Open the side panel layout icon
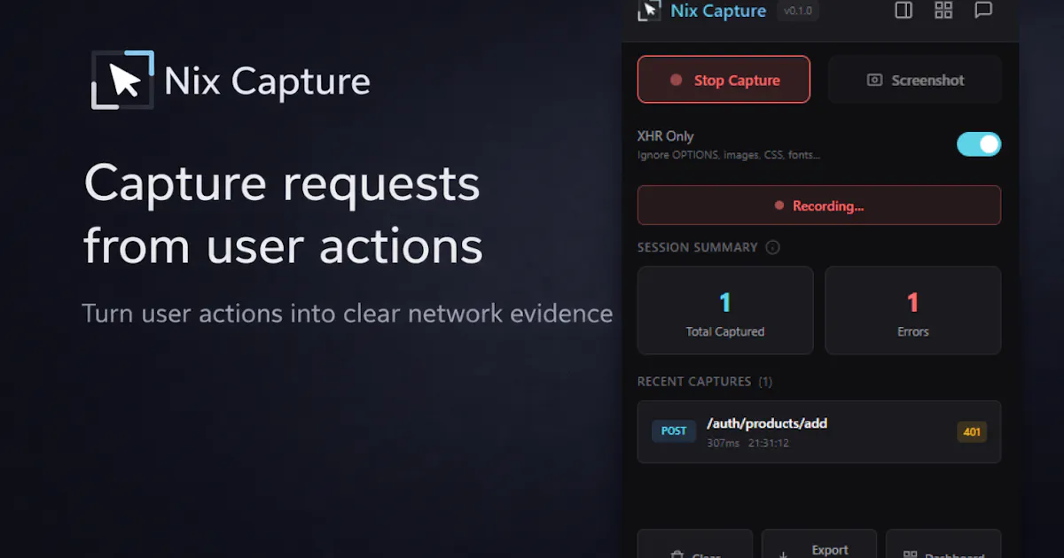This screenshot has height=558, width=1064. click(x=904, y=11)
